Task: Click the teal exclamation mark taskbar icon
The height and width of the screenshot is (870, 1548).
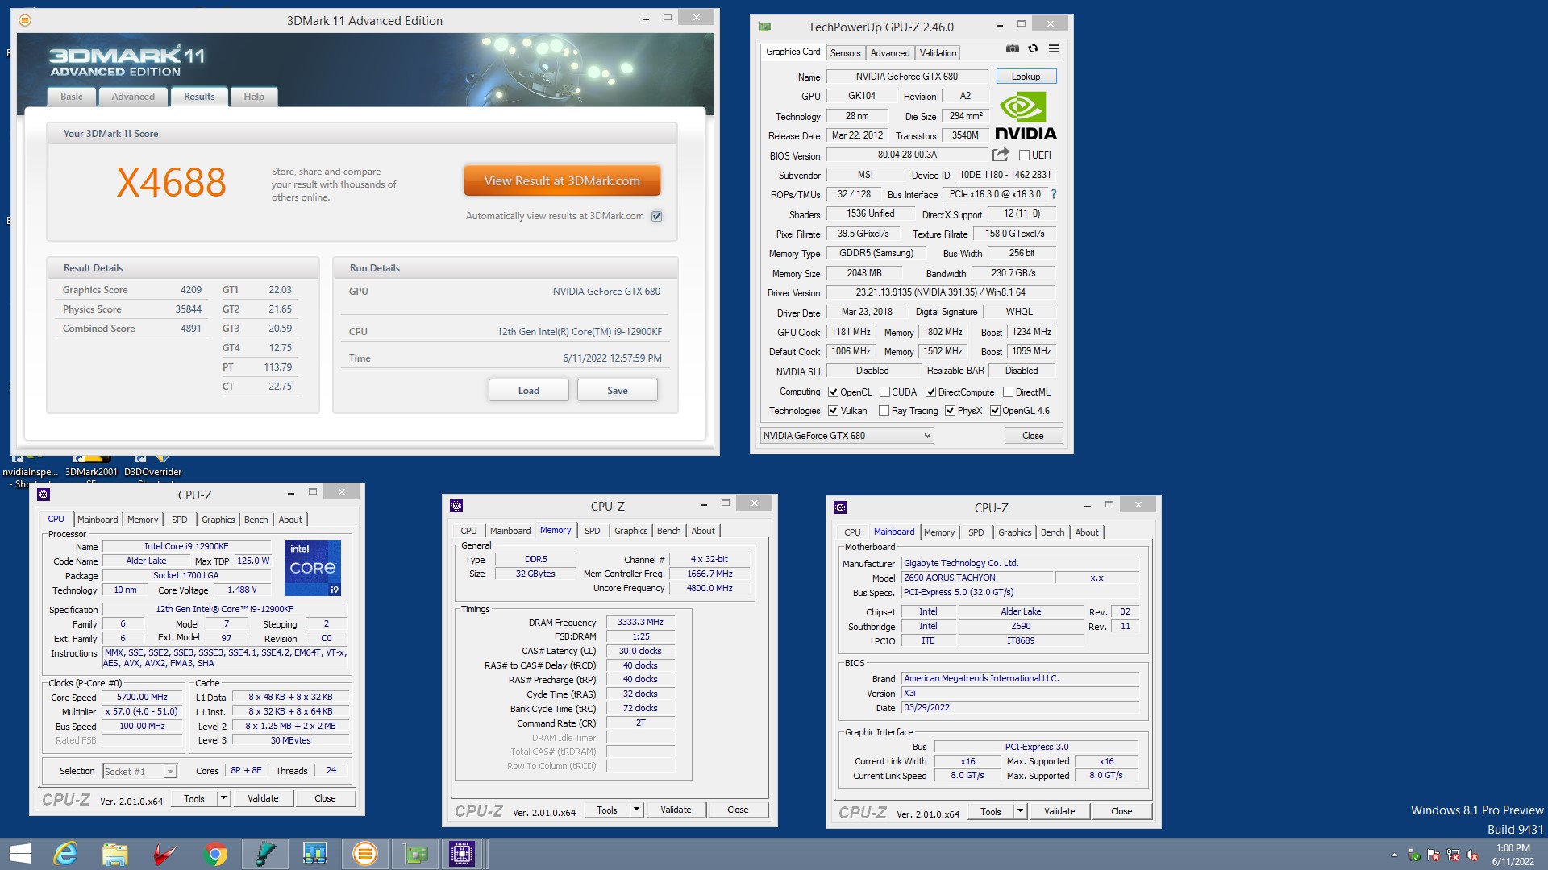Action: [265, 854]
